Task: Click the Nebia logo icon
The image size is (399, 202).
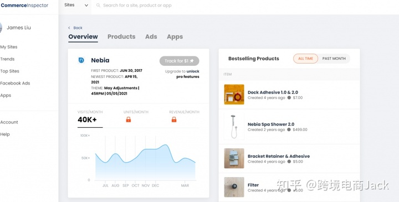Action: [x=81, y=60]
